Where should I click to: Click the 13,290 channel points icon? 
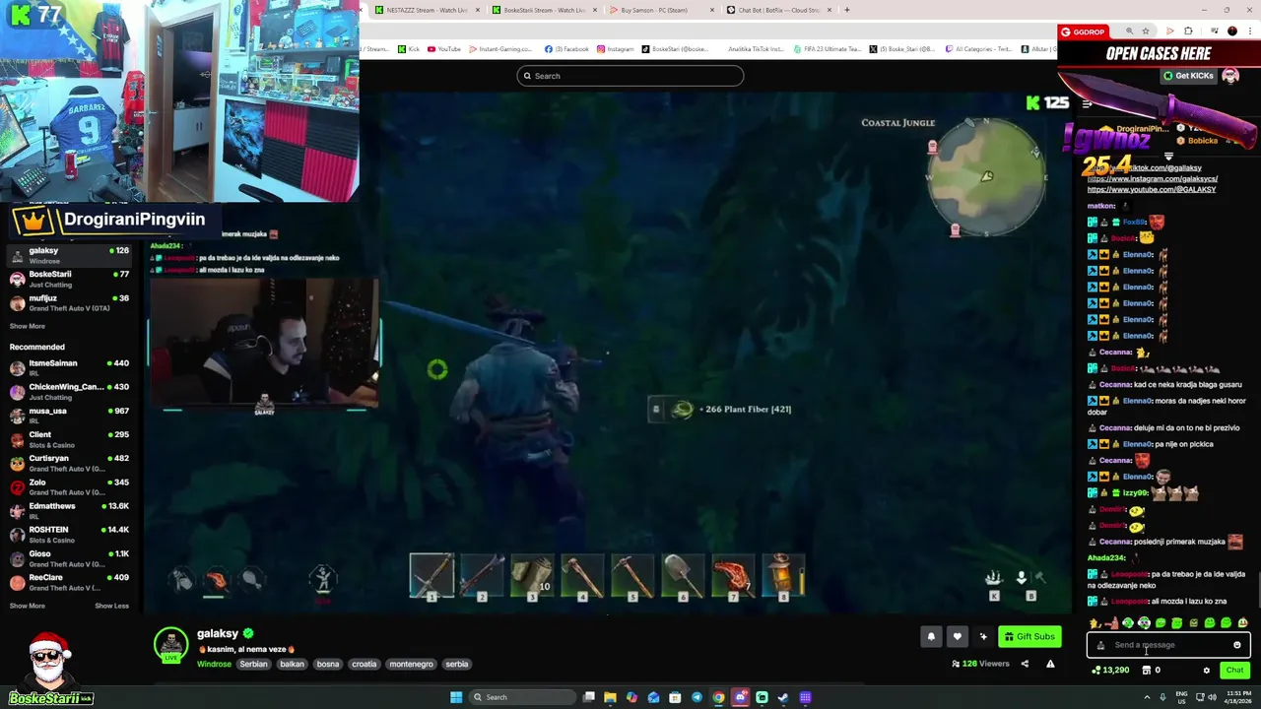pyautogui.click(x=1096, y=671)
